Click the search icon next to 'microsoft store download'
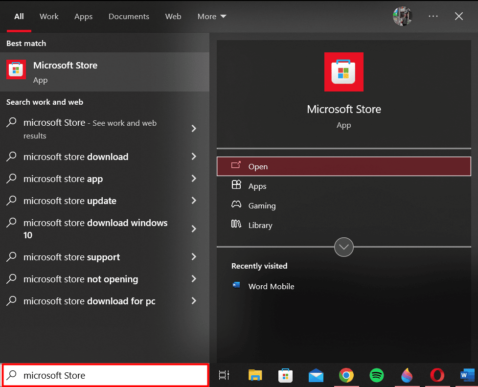 (12, 156)
